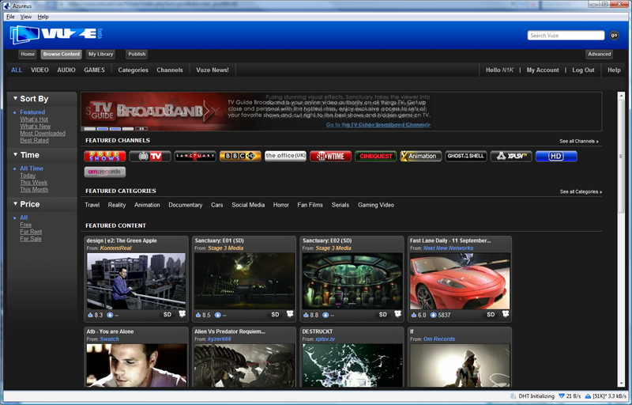Click download count icon on Fast Lane Daily card
Image resolution: width=632 pixels, height=405 pixels.
(x=433, y=315)
